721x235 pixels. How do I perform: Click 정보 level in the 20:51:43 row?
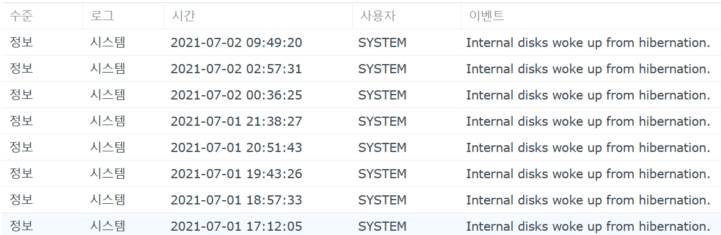[x=21, y=147]
